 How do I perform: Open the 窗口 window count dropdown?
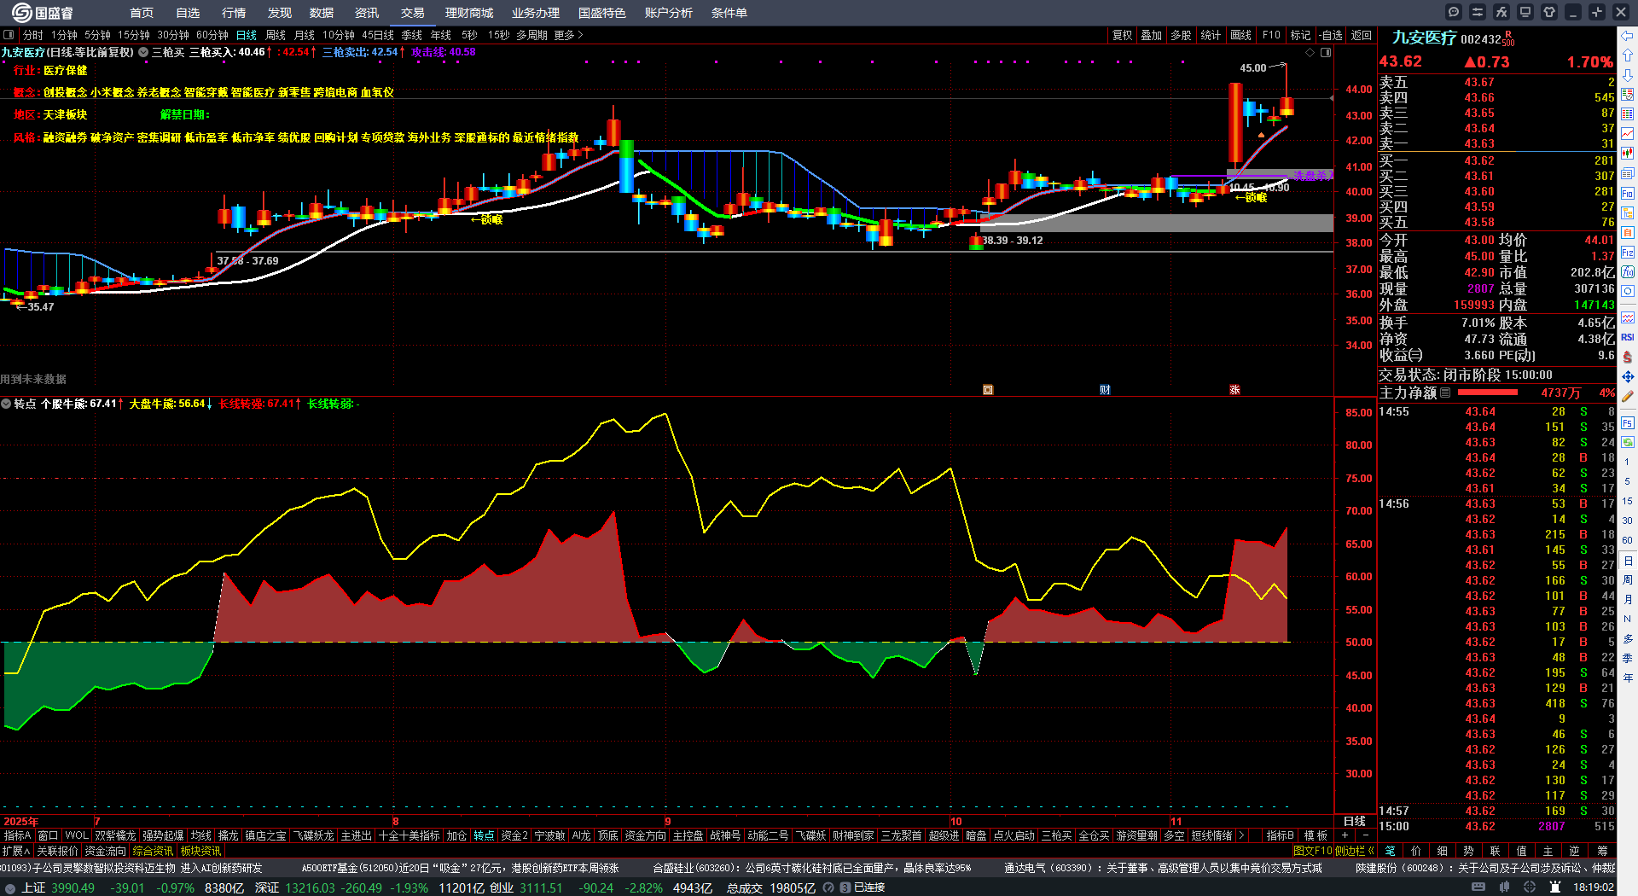coord(49,835)
